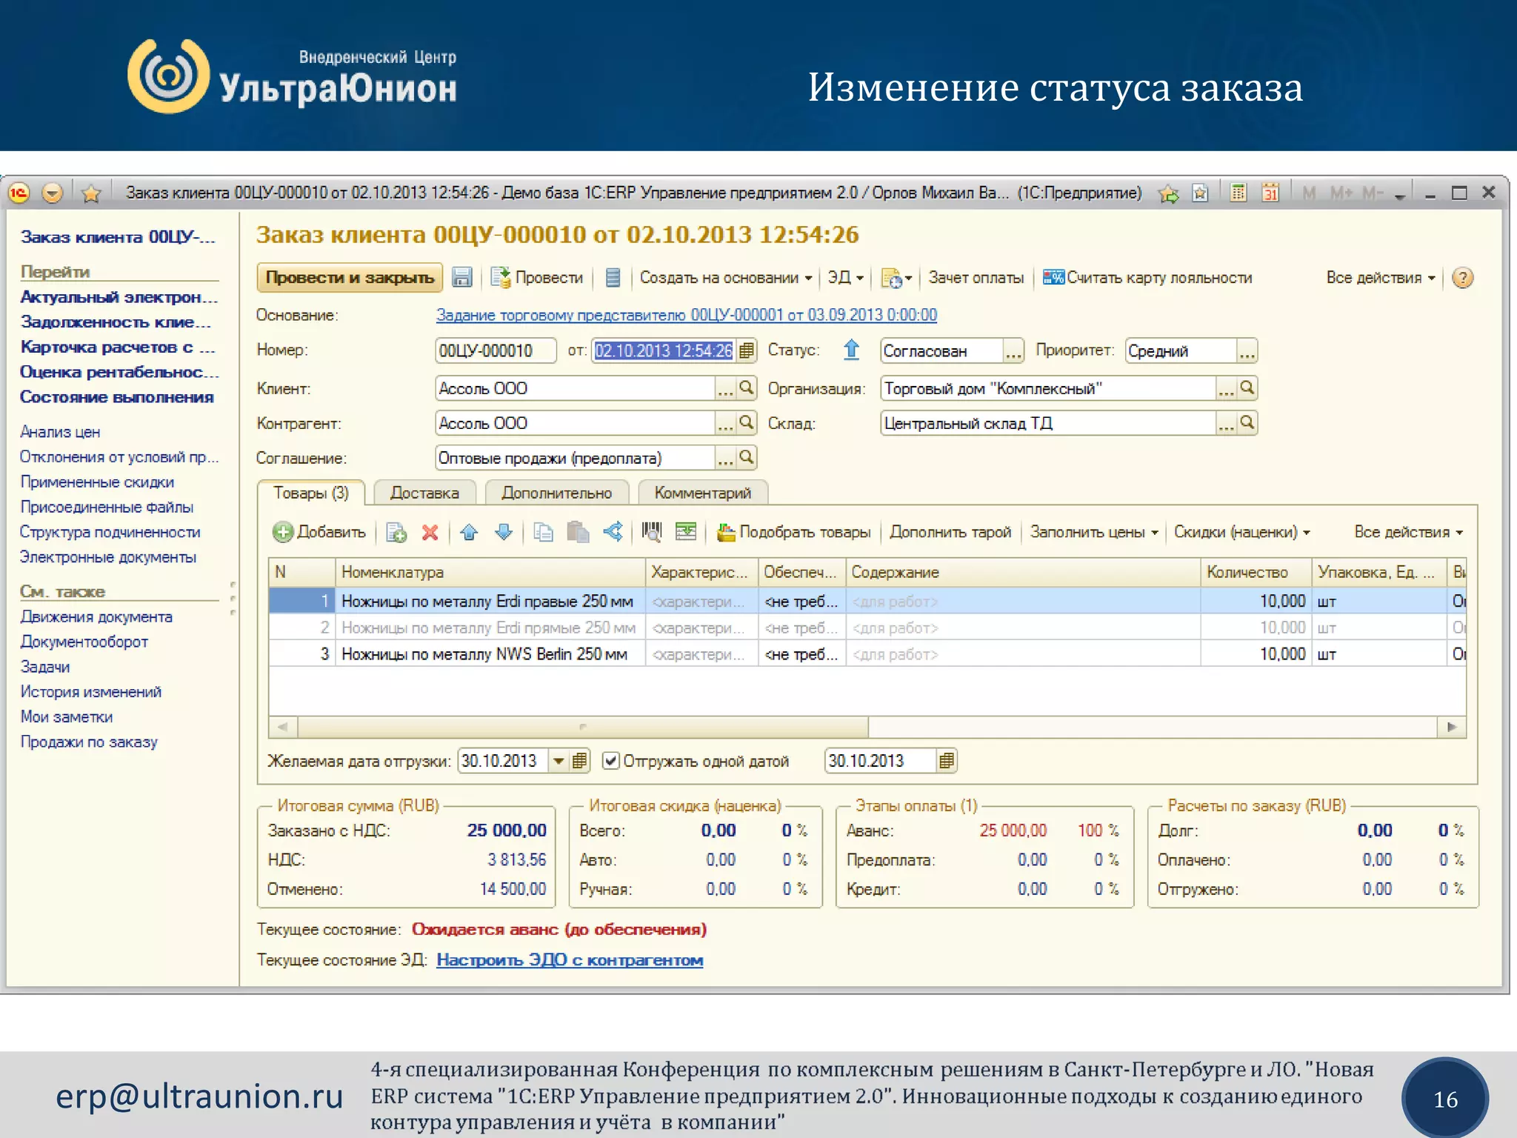Open Заполнить цены dropdown

(1094, 532)
